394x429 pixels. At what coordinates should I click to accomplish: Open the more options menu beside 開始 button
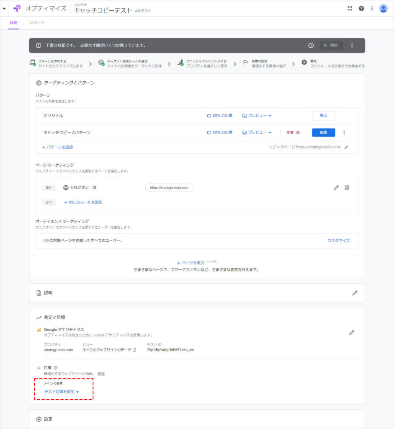point(352,45)
